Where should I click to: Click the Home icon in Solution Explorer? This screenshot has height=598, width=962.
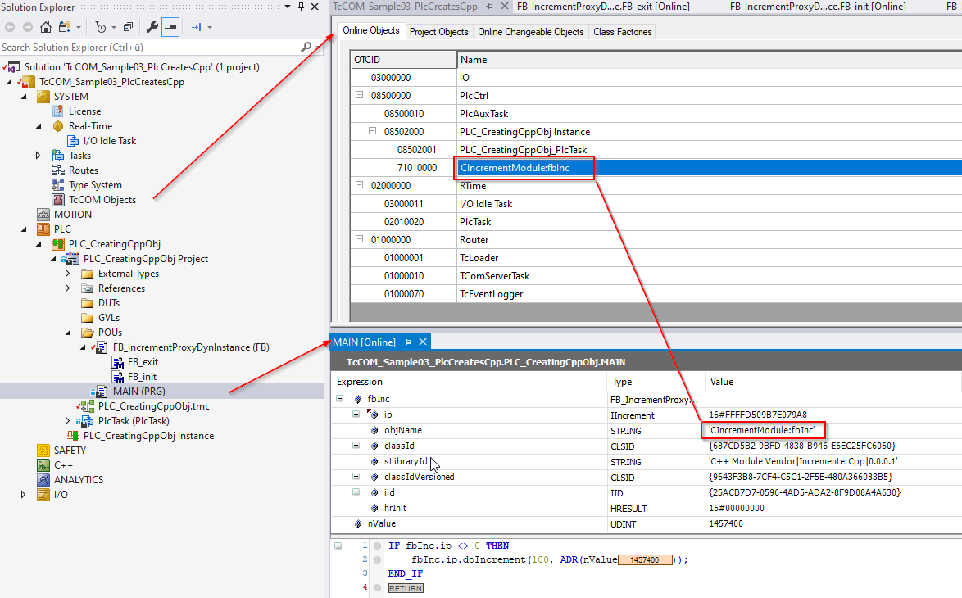point(45,27)
